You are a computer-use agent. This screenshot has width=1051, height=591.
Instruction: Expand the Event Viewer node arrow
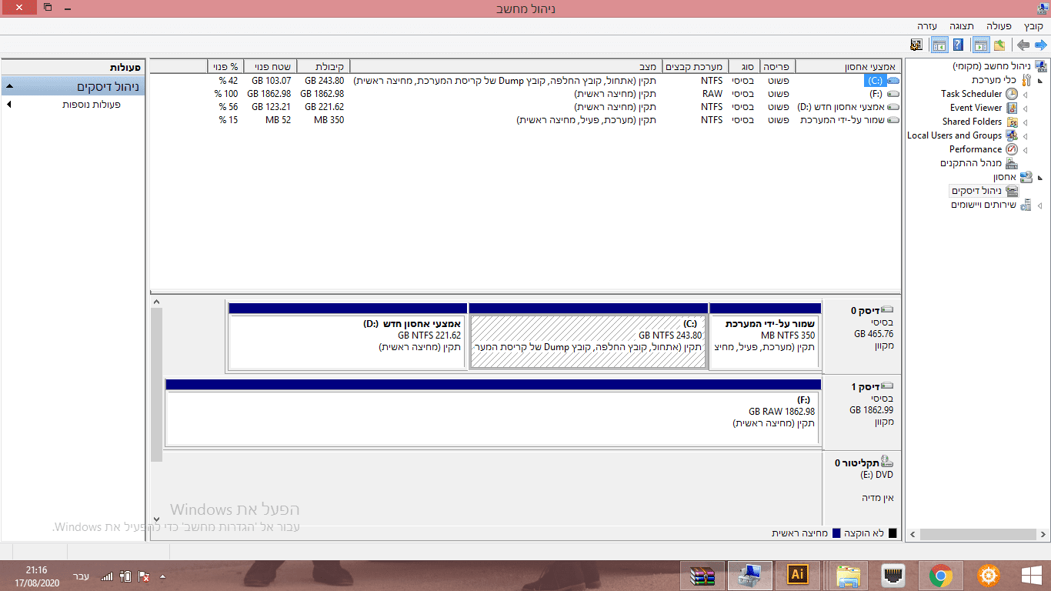[x=1026, y=109]
